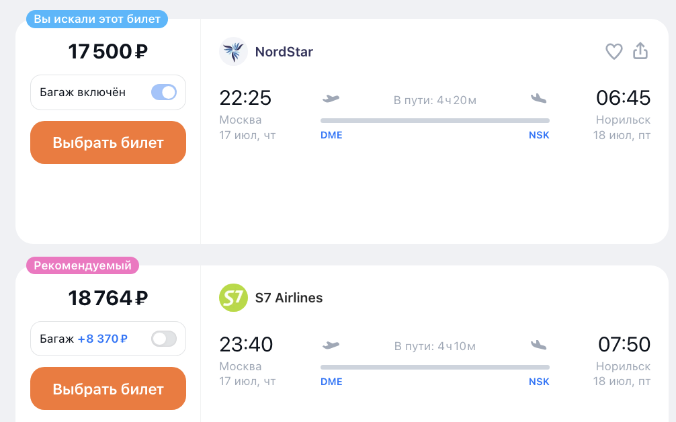Click the NordStar airline logo
This screenshot has height=422, width=676.
click(x=233, y=51)
